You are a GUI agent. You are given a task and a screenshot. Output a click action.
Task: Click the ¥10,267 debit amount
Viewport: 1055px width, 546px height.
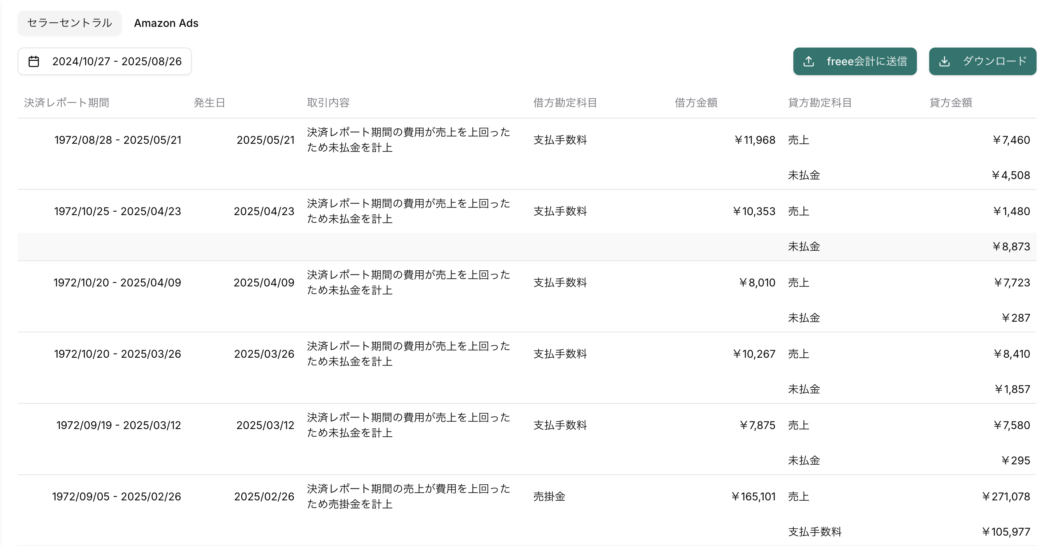(x=753, y=354)
